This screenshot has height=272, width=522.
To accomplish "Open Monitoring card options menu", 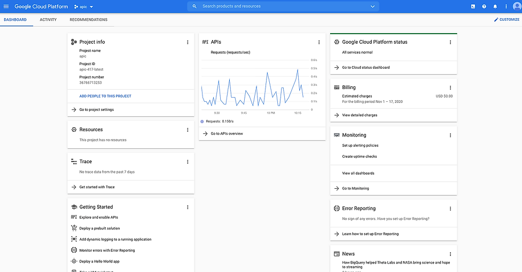I will 450,135.
